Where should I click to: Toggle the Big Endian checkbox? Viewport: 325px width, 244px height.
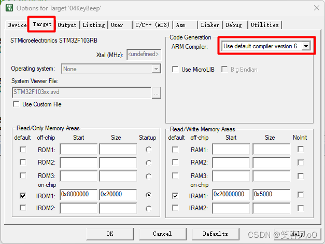point(224,69)
